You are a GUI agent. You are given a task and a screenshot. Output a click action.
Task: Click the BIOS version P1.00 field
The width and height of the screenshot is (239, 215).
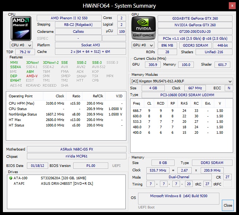tap(91, 165)
